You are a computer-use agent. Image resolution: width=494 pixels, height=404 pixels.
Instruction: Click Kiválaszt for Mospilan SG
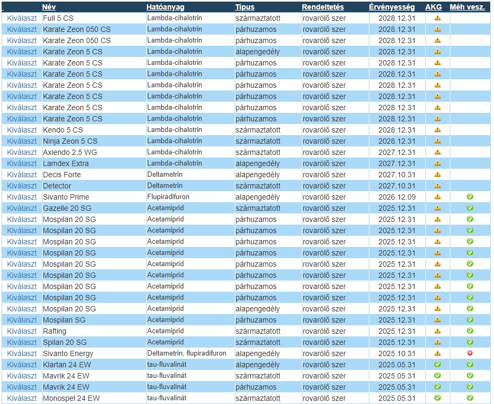tap(22, 320)
